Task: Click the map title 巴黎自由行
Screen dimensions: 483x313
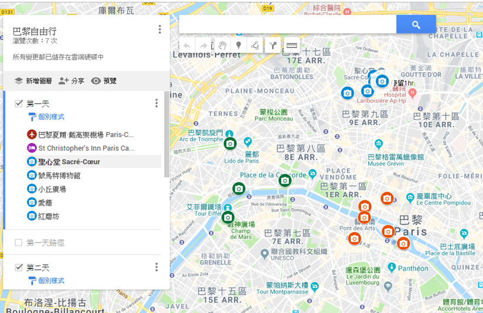Action: click(35, 31)
